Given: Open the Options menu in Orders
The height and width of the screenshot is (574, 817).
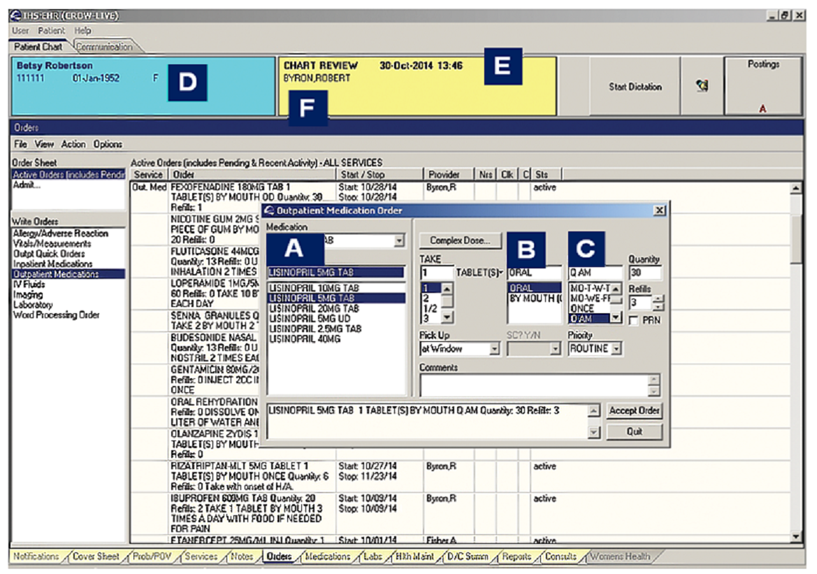Looking at the screenshot, I should click(108, 145).
